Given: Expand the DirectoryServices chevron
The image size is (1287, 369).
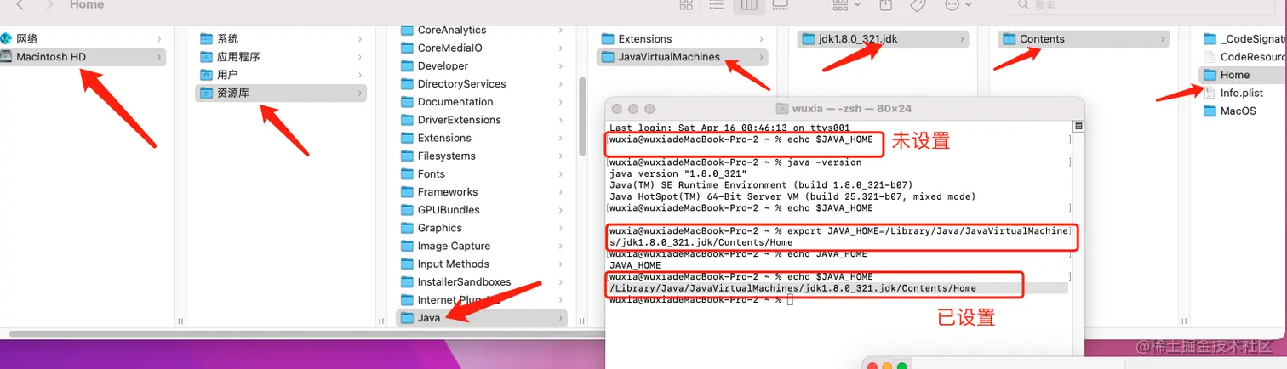Looking at the screenshot, I should [x=561, y=84].
